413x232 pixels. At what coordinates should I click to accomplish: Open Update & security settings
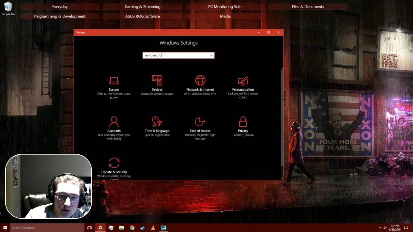tap(114, 168)
